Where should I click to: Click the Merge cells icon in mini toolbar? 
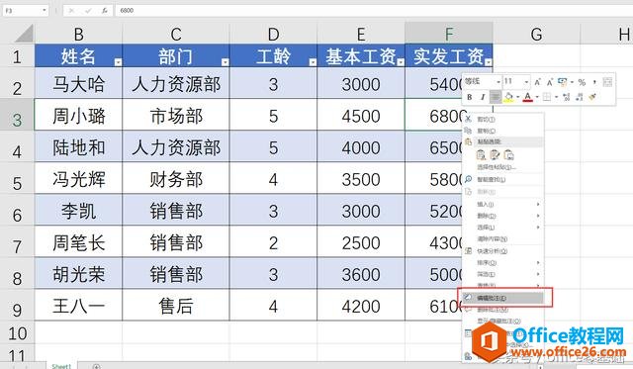point(607,82)
